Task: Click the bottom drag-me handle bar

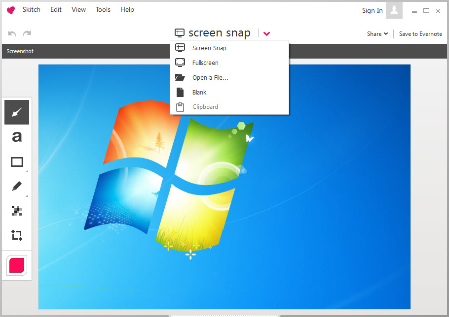Action: pyautogui.click(x=224, y=316)
